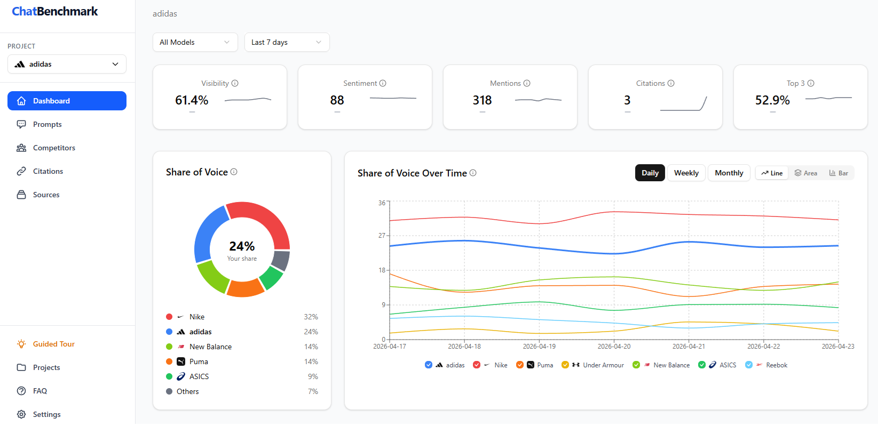Click the orange Puma donut segment
The image size is (878, 426).
[245, 288]
